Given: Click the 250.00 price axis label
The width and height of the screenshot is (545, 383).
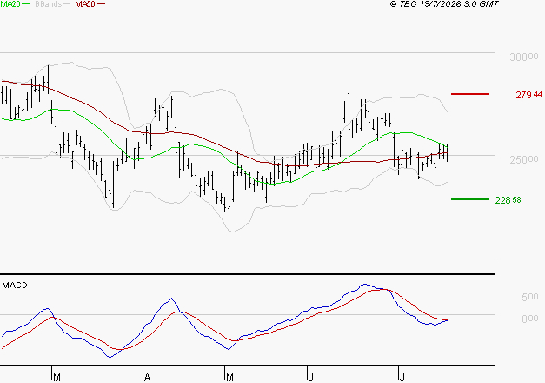Looking at the screenshot, I should click(524, 160).
